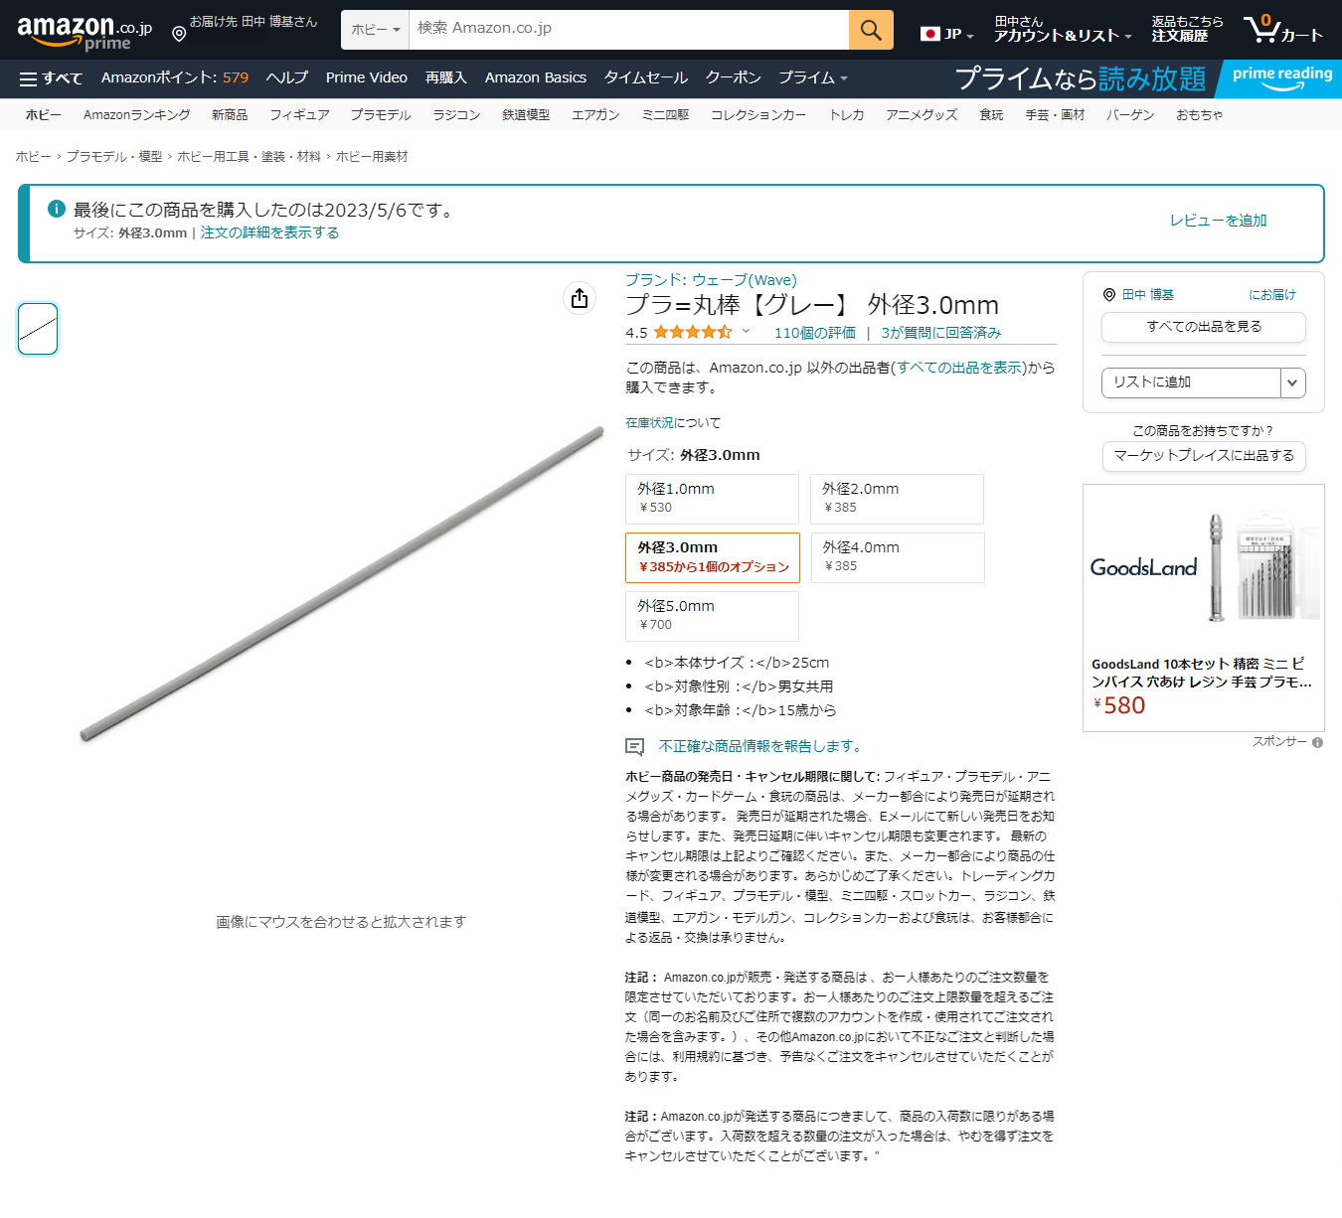Click the Amazon.co.jp prime logo
The width and height of the screenshot is (1342, 1218).
click(x=84, y=31)
